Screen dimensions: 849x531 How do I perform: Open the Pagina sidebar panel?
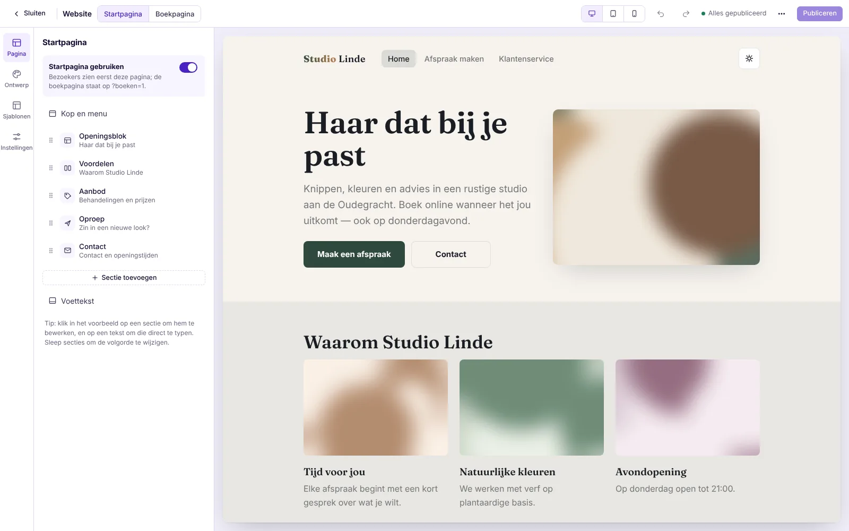click(x=16, y=47)
